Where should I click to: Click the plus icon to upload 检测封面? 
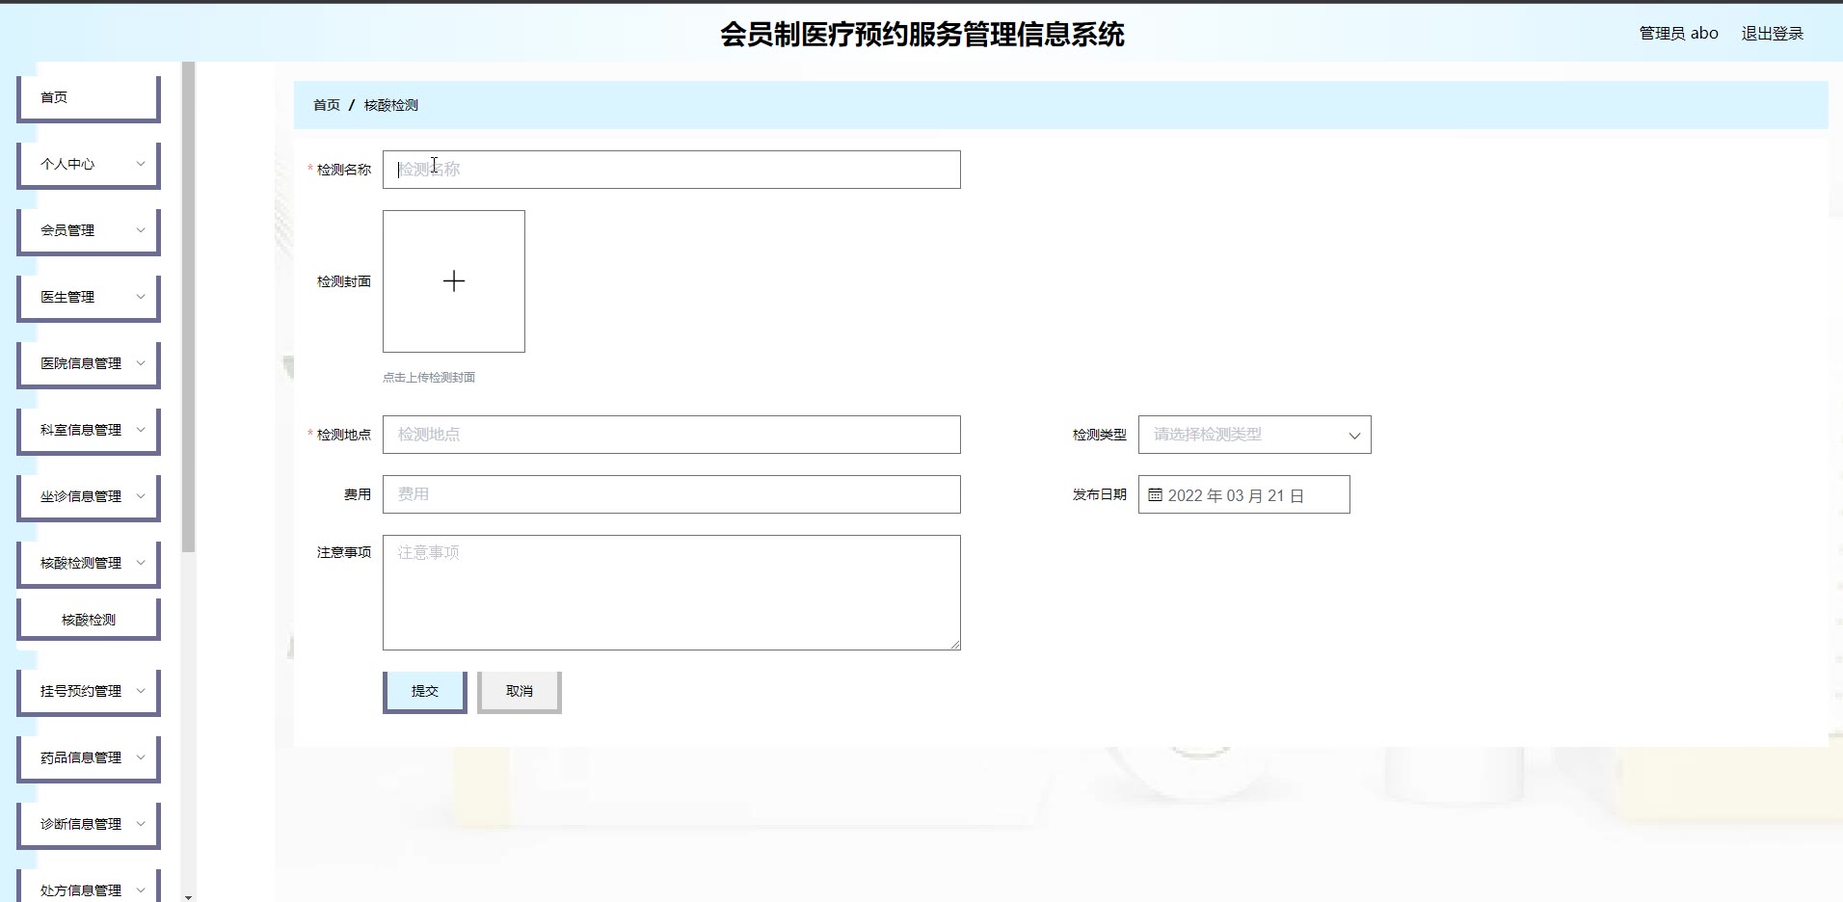(x=454, y=281)
